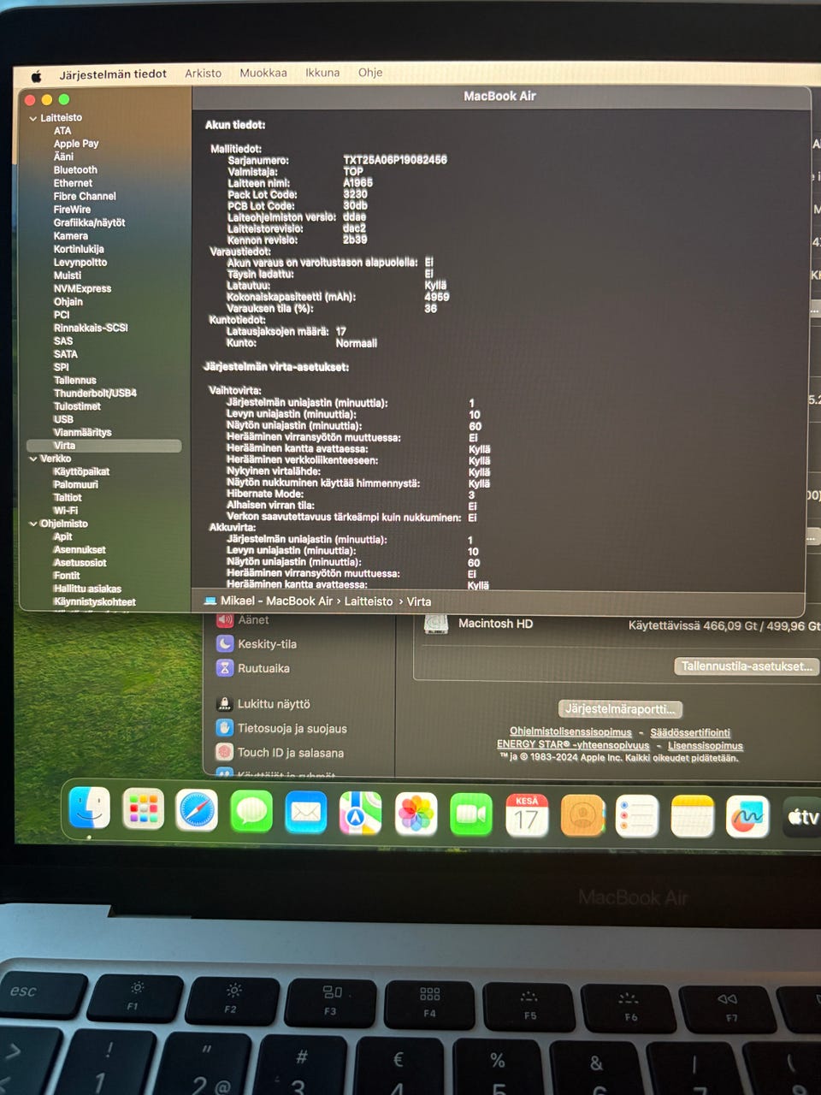Select Palomuuri under Verkko
821x1095 pixels.
click(75, 484)
